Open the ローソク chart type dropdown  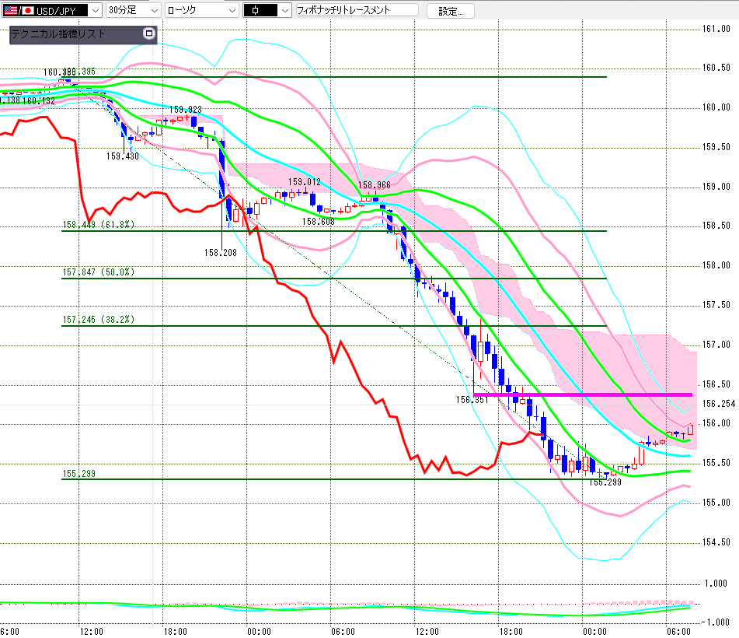pos(202,10)
